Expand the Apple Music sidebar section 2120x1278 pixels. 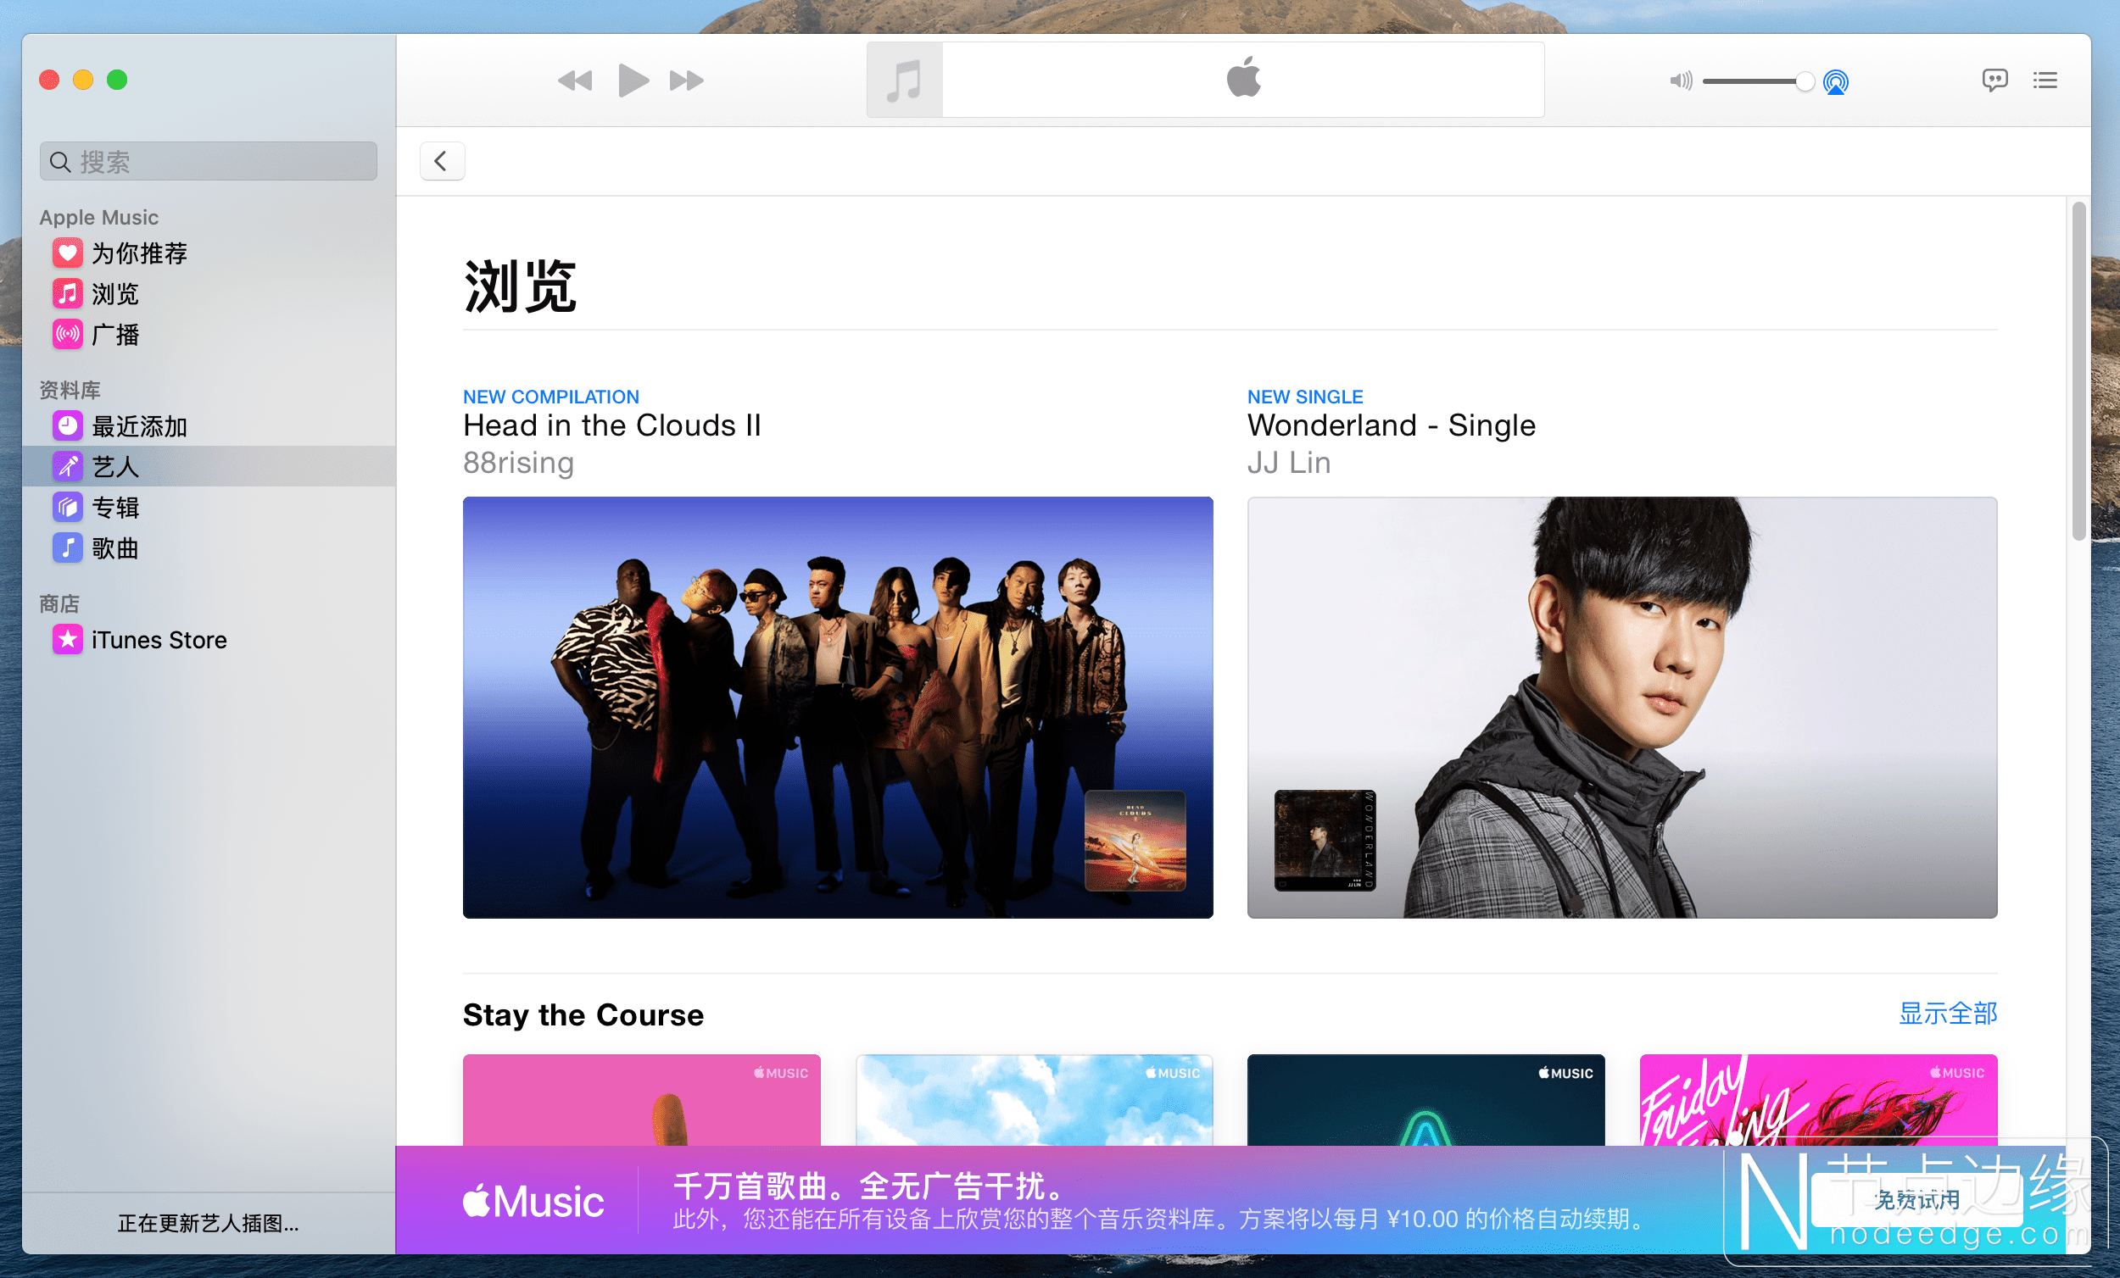pyautogui.click(x=100, y=217)
